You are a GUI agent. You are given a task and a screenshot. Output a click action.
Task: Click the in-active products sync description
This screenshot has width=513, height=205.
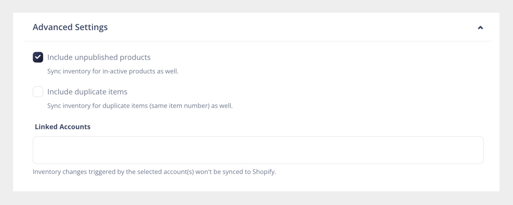click(x=113, y=71)
